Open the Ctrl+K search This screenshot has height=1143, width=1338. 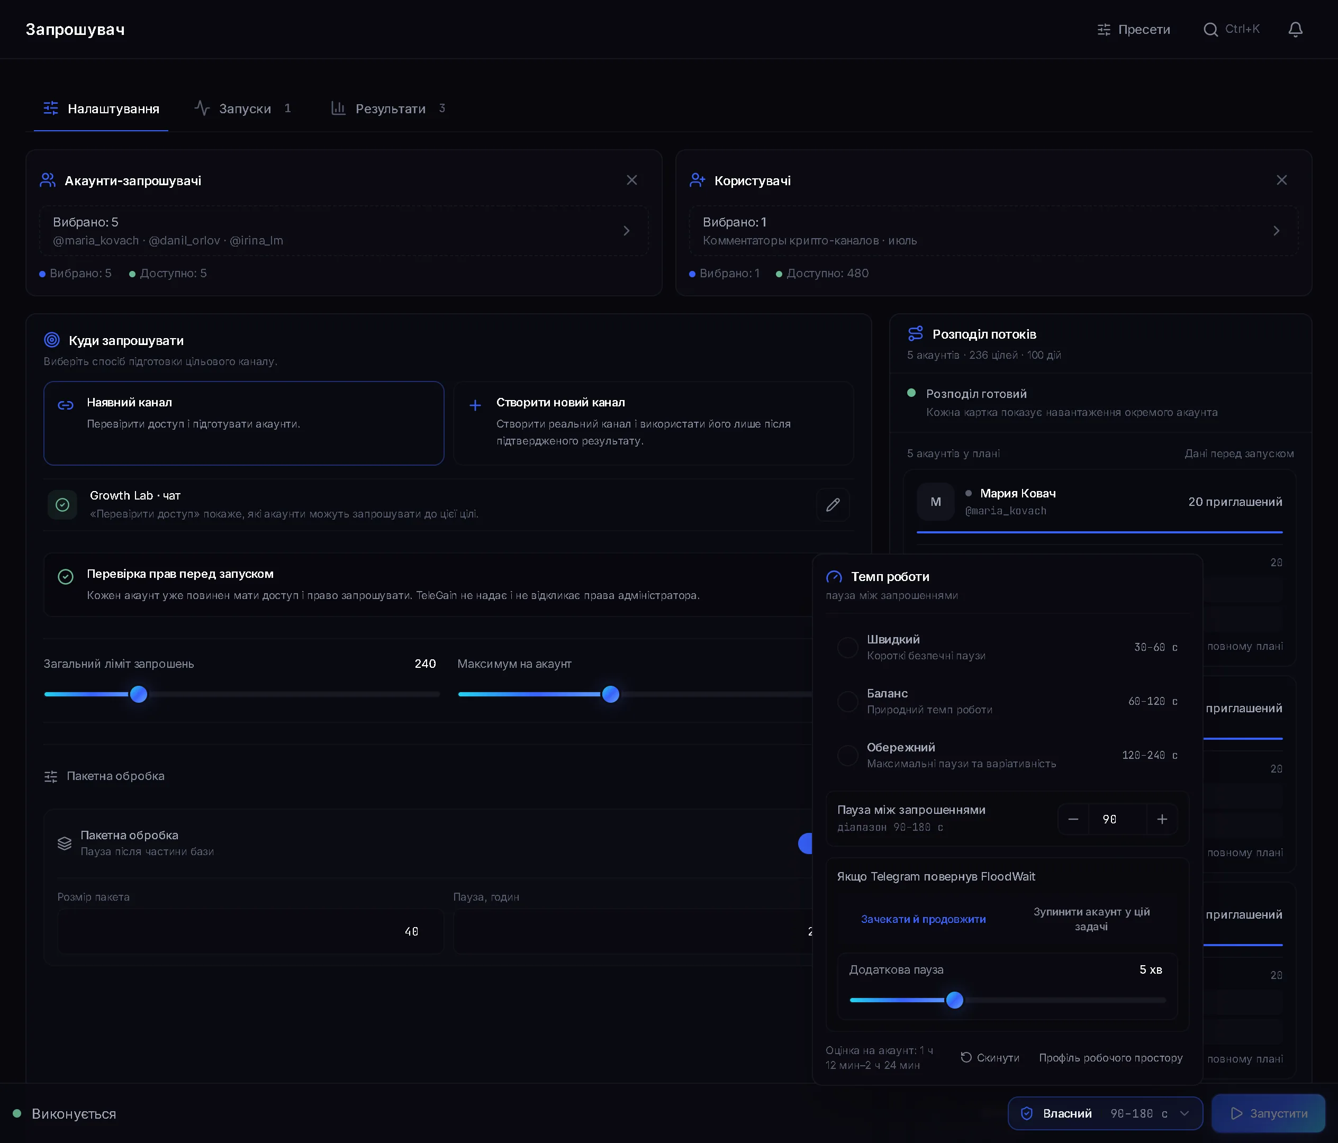(x=1232, y=30)
